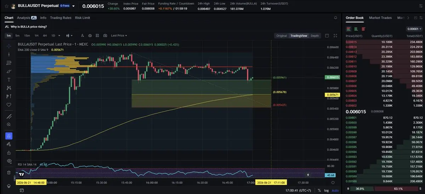The height and width of the screenshot is (194, 425).
Task: Switch chart to TradingView view
Action: click(x=299, y=36)
